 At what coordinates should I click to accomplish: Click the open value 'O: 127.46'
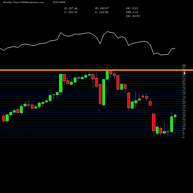tap(71, 8)
